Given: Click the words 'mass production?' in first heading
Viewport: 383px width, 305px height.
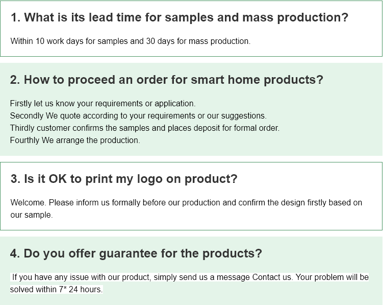Looking at the screenshot, I should (295, 17).
